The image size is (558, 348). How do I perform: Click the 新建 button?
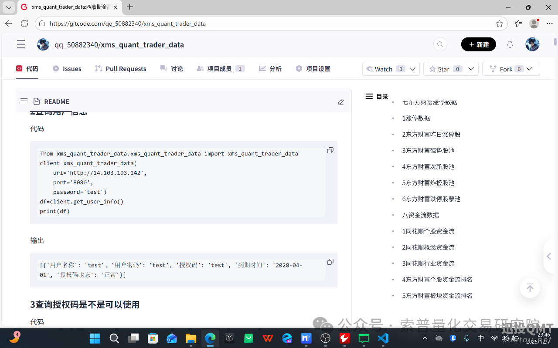pyautogui.click(x=478, y=44)
